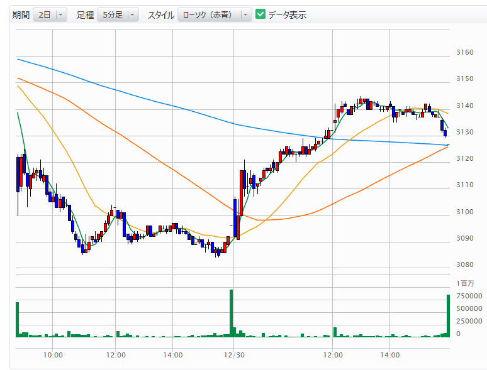This screenshot has width=487, height=370.
Task: Select the 10:00 time axis marker
Action: [53, 355]
